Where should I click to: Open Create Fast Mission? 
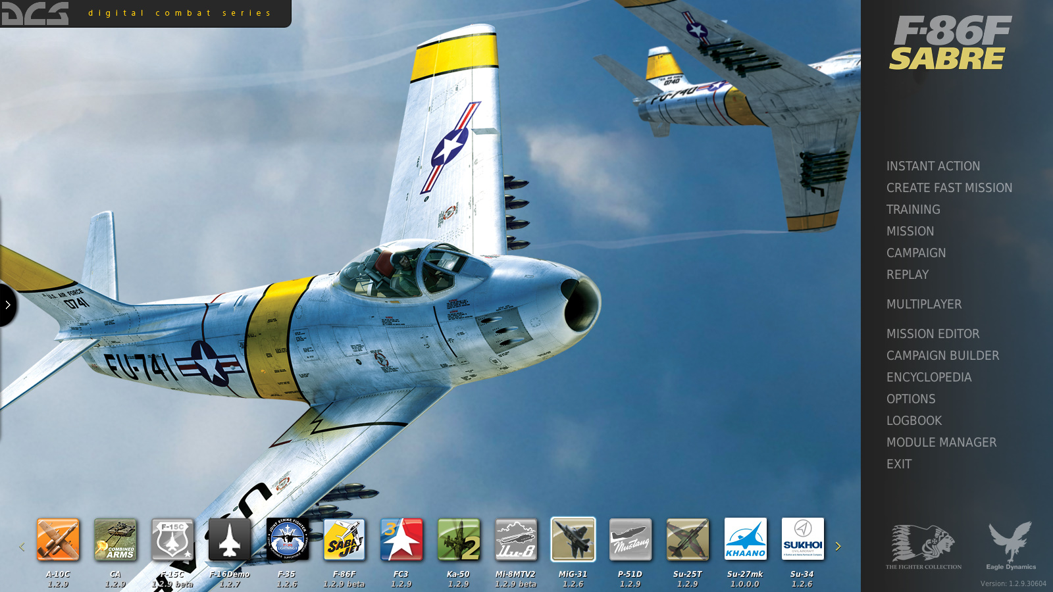(949, 188)
